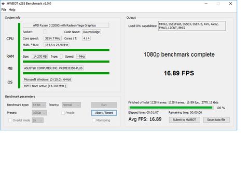This screenshot has height=187, width=249.
Task: Click the HWBOT app icon in title bar
Action: [3, 4]
